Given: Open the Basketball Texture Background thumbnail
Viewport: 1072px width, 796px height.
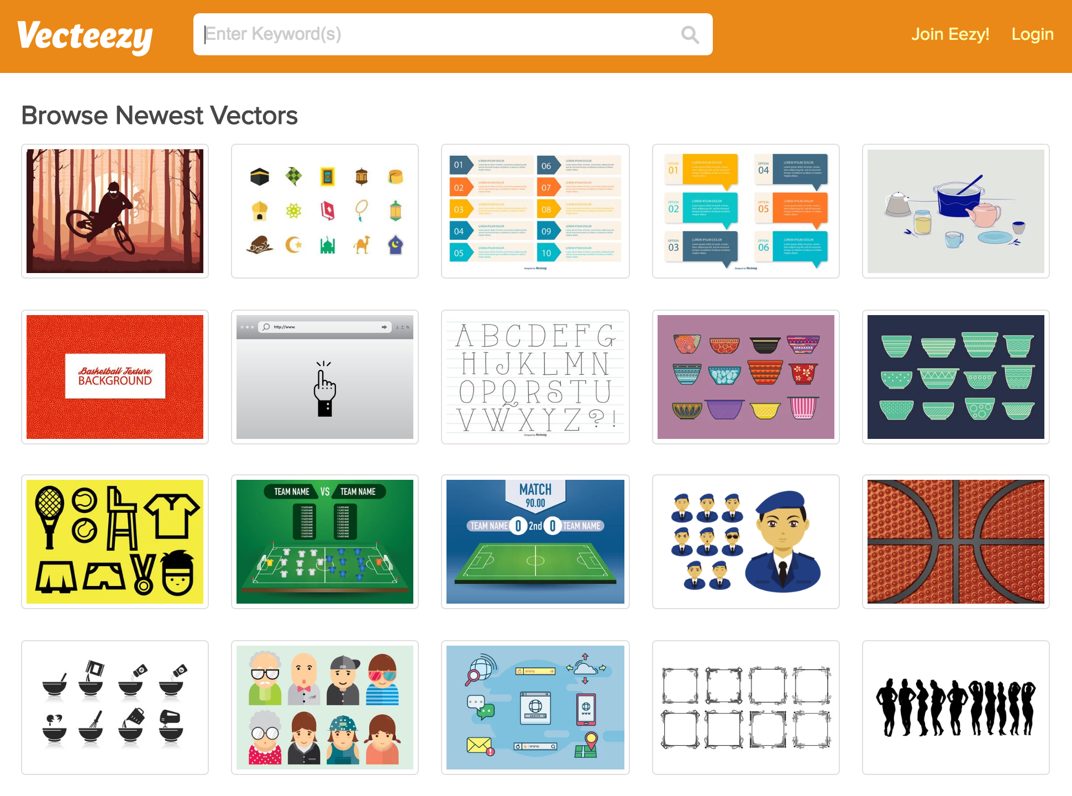Looking at the screenshot, I should pos(115,377).
